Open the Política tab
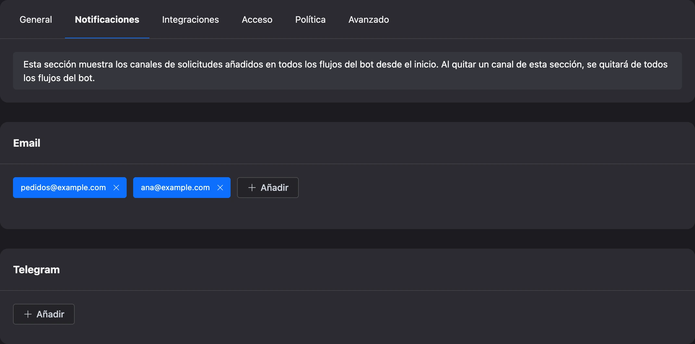 pyautogui.click(x=310, y=19)
